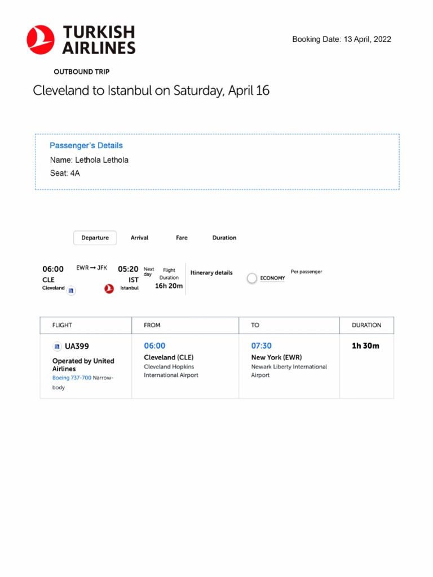Screen dimensions: 433x577
Task: Click the UA399 flight number
Action: coord(77,347)
